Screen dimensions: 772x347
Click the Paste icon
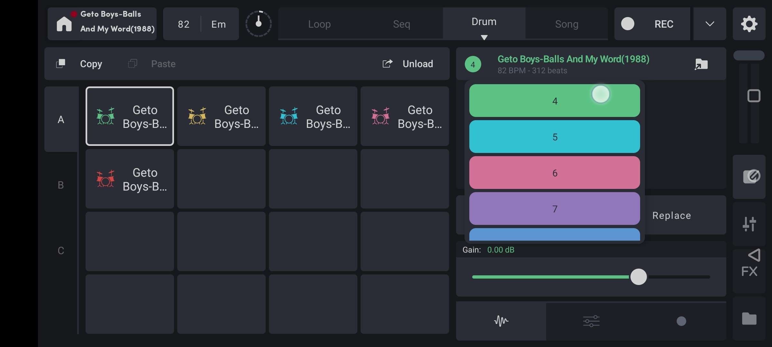[x=133, y=64]
